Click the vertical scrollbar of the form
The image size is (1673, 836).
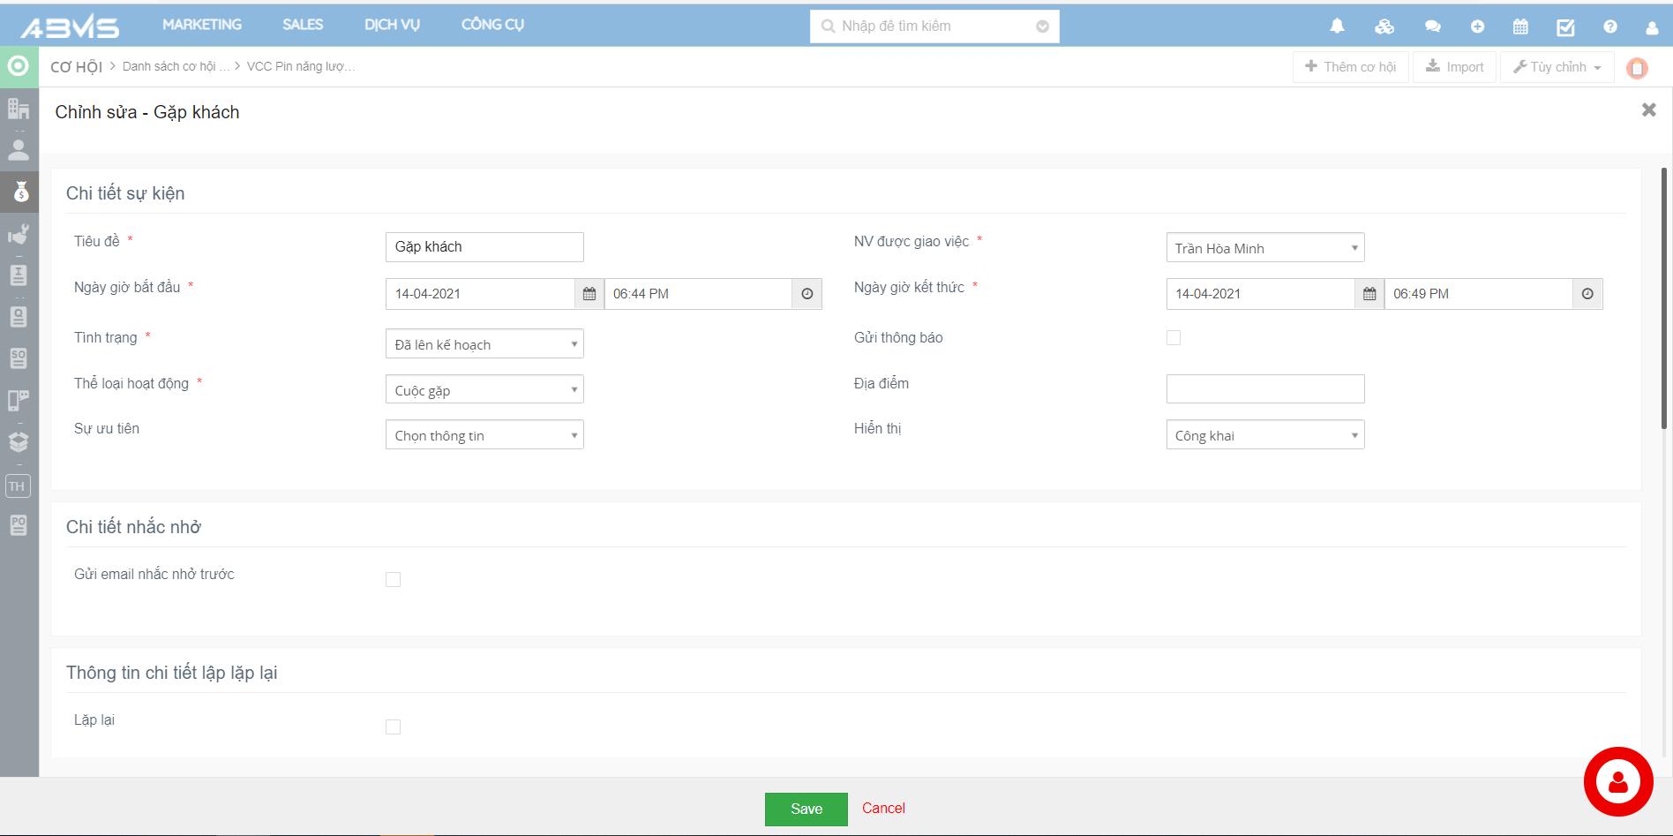click(1664, 300)
